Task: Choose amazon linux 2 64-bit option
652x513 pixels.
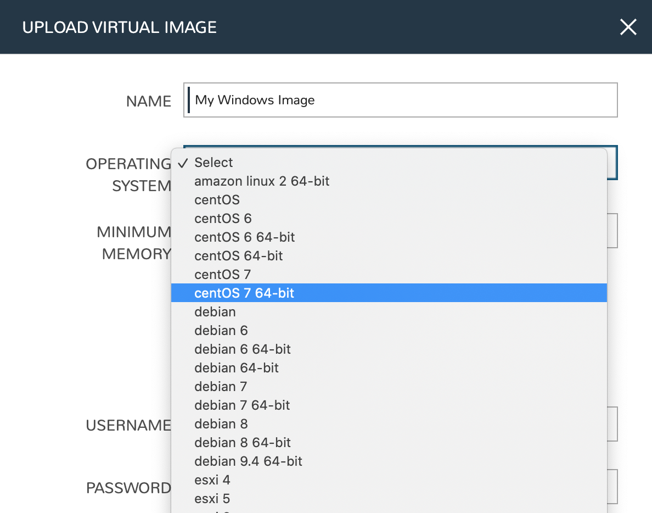Action: (262, 181)
